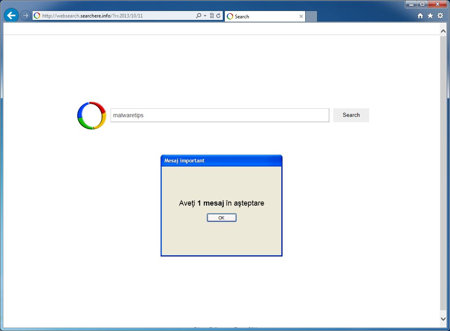This screenshot has height=331, width=450.
Task: Open the Terms Of Use footer link
Action: 246,328
